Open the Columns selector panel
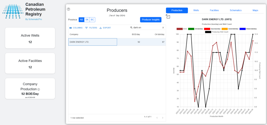 pyautogui.click(x=76, y=28)
